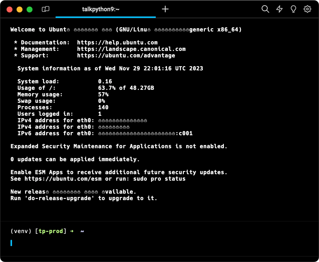Add a new tab with the plus icon

point(165,9)
